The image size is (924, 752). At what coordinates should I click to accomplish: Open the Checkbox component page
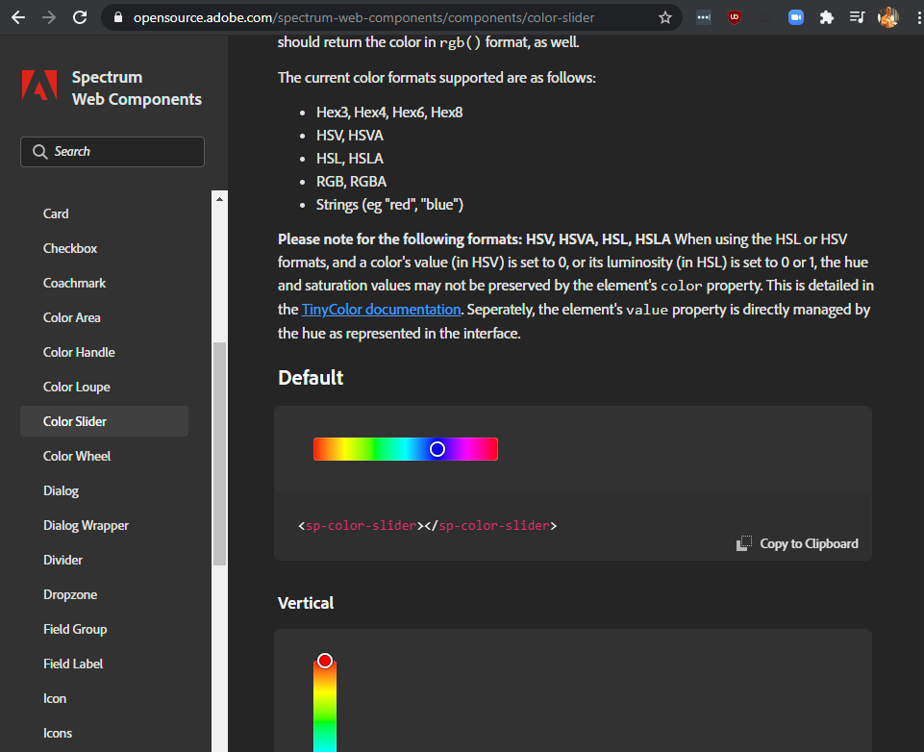(x=70, y=249)
